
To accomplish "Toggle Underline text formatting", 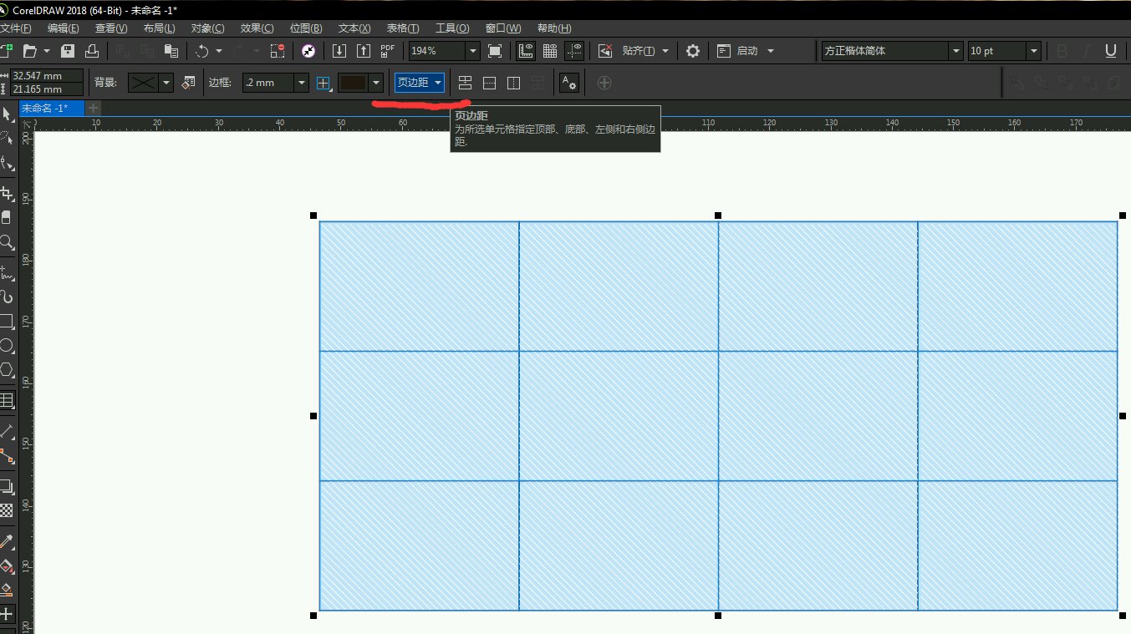I will point(1111,51).
